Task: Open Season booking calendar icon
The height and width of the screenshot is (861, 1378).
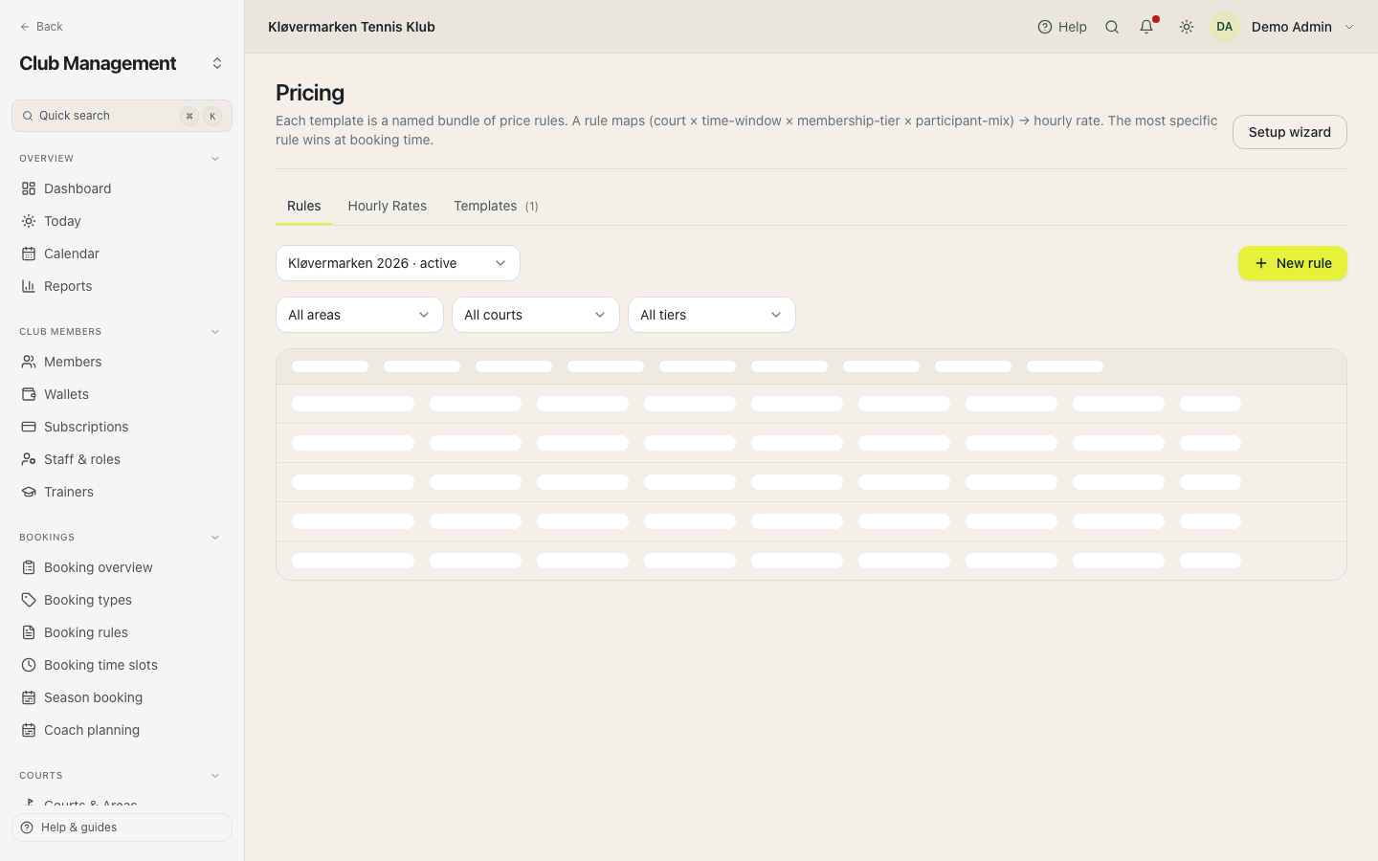Action: (x=29, y=697)
